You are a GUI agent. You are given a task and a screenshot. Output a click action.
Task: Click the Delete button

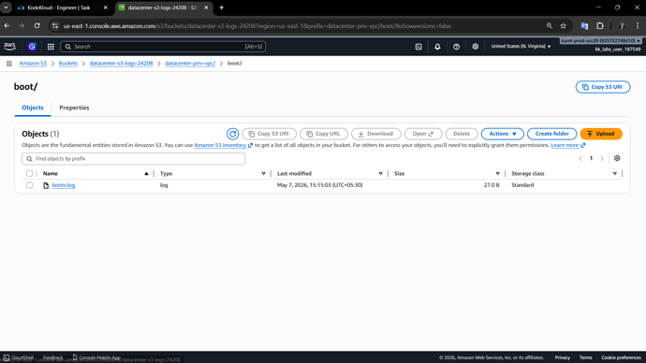tap(462, 134)
